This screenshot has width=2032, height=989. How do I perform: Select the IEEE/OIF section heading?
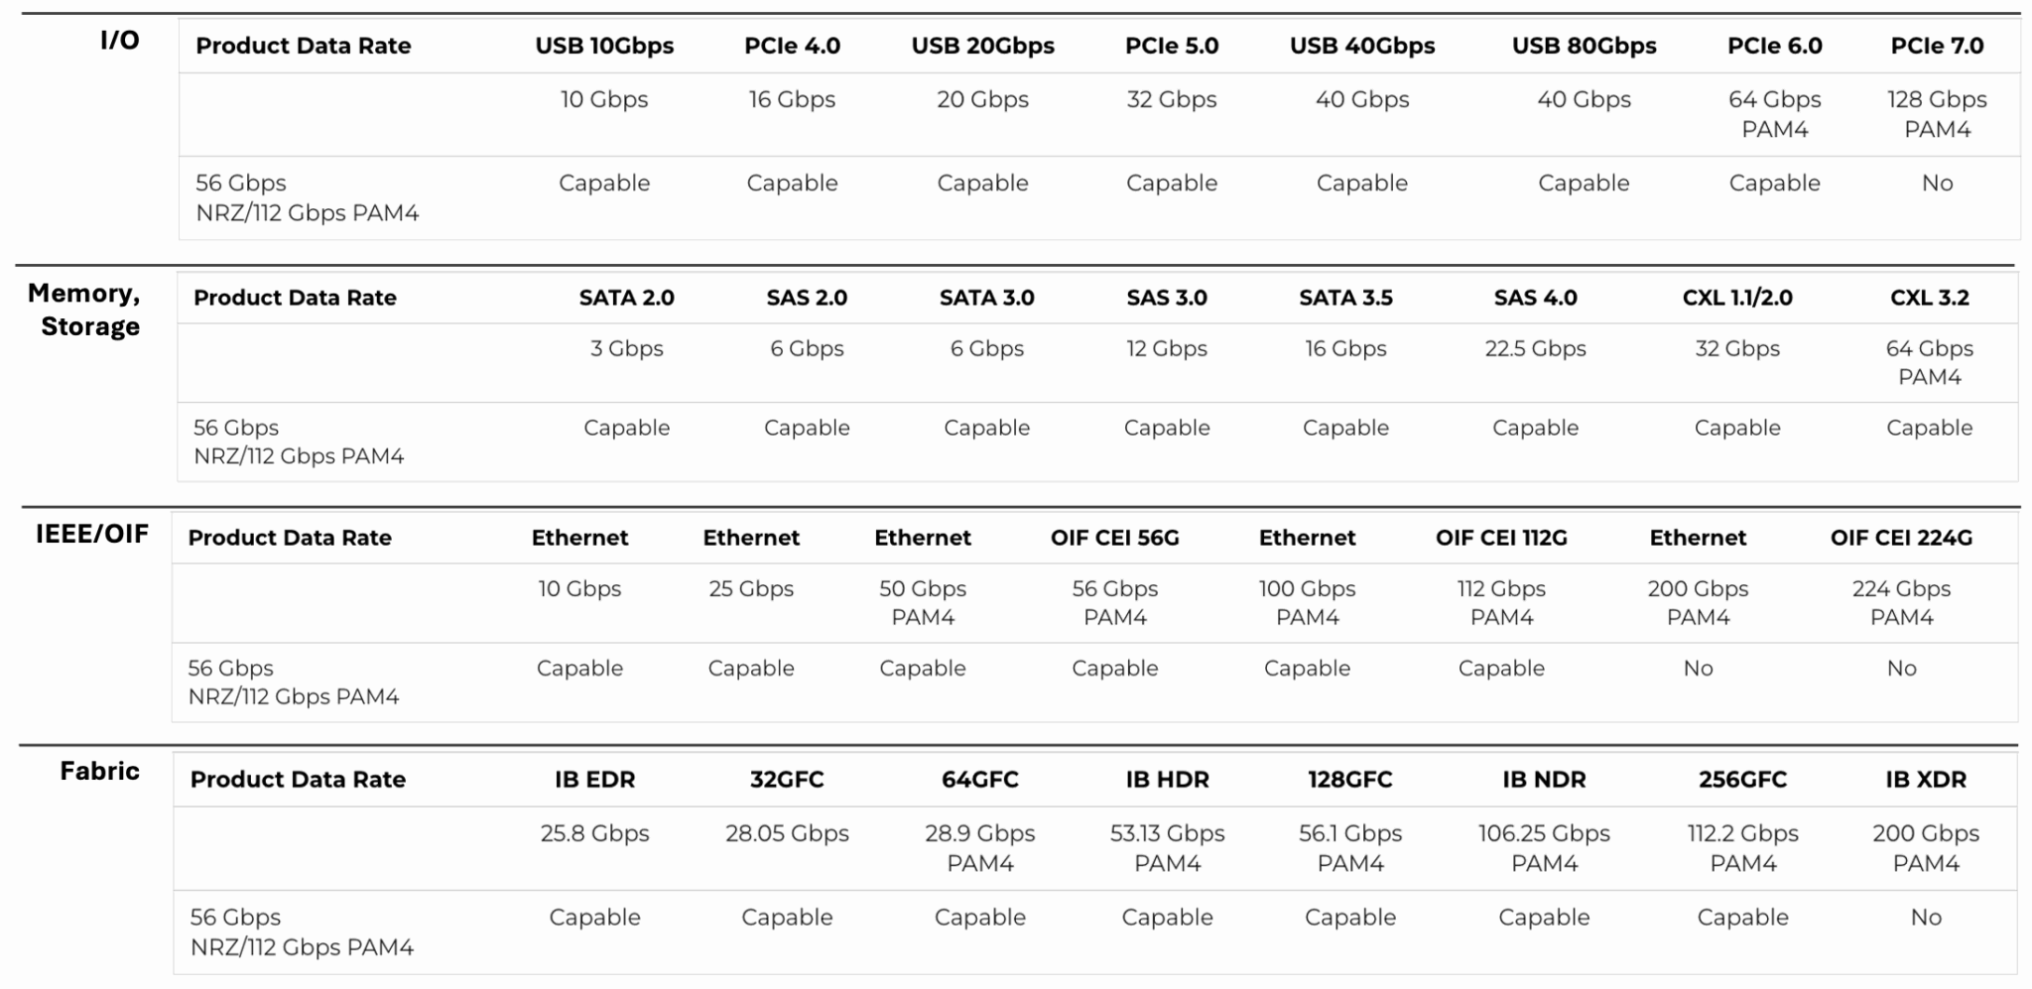coord(92,534)
